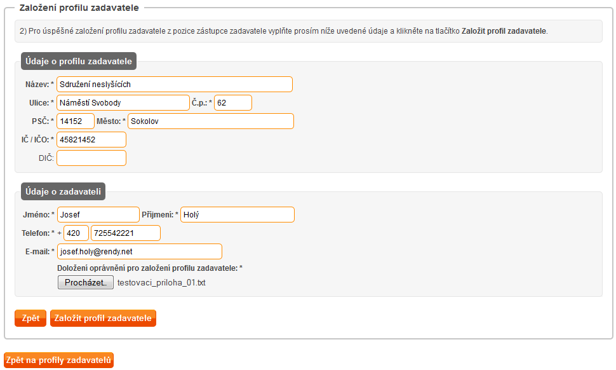This screenshot has width=616, height=370.
Task: Click the empty DIČ field
Action: tap(91, 158)
